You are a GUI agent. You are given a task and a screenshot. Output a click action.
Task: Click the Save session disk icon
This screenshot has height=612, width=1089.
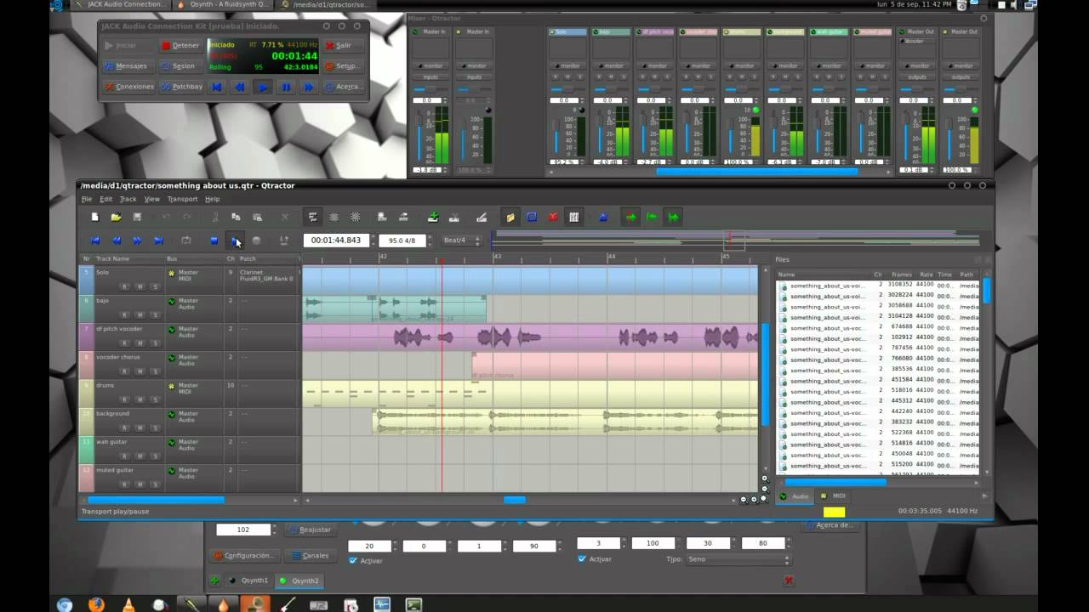[x=137, y=218]
